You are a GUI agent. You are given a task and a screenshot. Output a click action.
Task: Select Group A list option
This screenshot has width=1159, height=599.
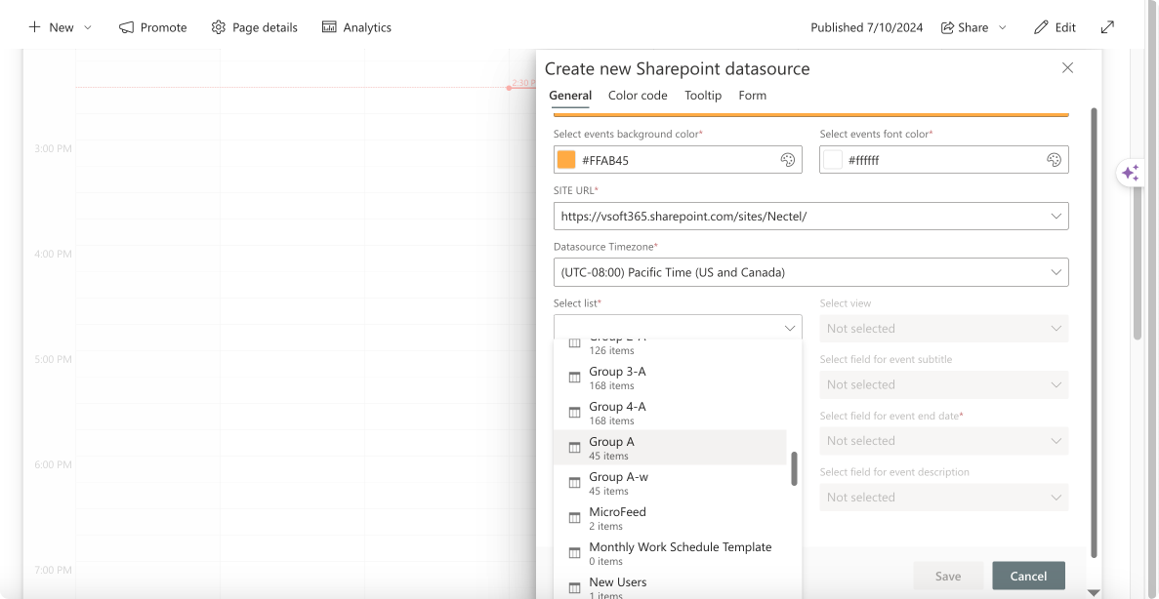670,448
